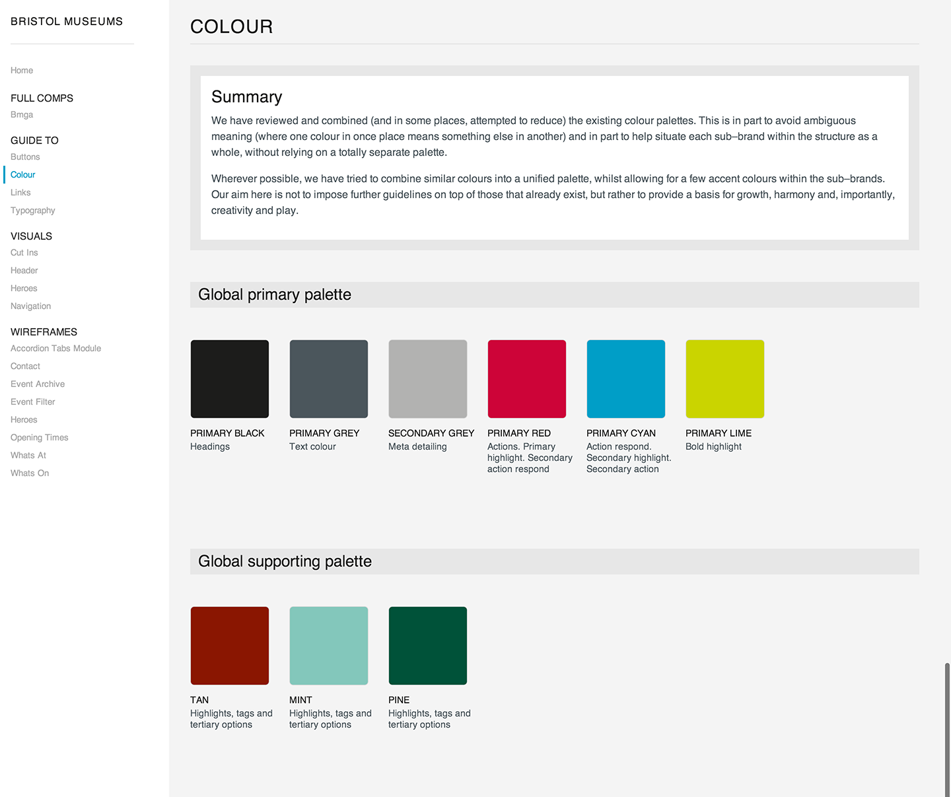View the Event Filter wireframe
The height and width of the screenshot is (797, 951).
[33, 402]
